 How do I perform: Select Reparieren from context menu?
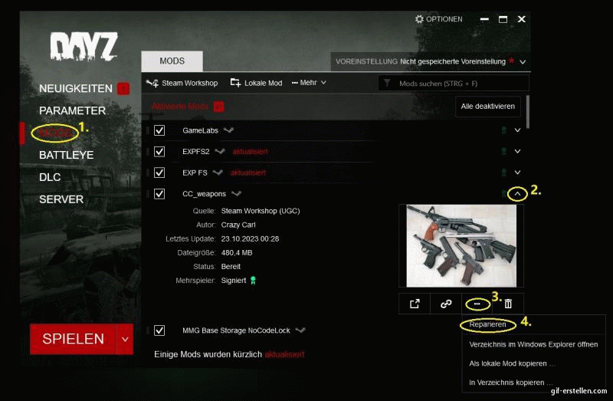pos(487,325)
